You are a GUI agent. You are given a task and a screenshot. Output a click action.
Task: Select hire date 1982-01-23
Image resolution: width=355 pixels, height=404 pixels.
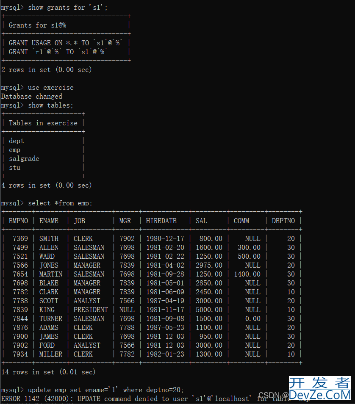(165, 354)
